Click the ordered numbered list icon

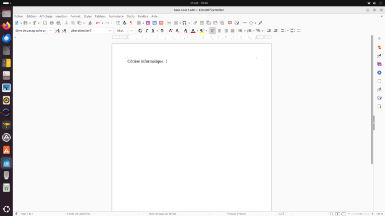click(249, 31)
